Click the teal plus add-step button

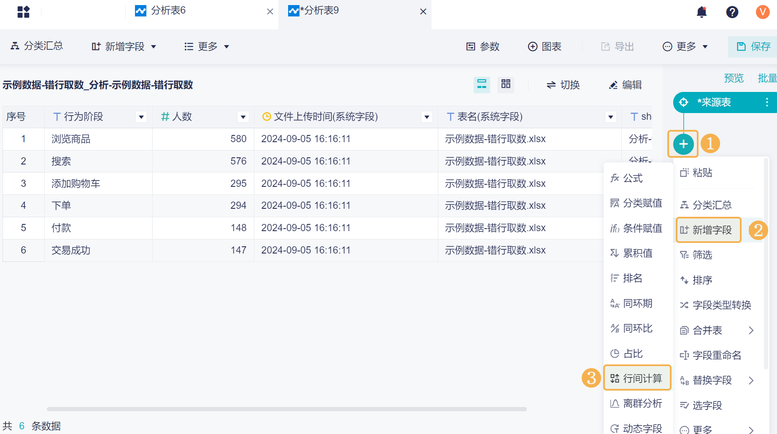pyautogui.click(x=683, y=144)
